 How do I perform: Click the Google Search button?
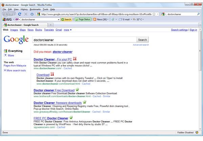pyautogui.click(x=142, y=40)
